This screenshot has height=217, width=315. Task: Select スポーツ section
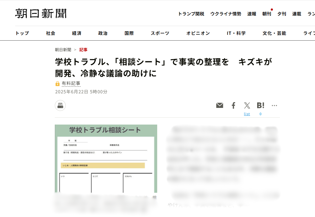[160, 33]
